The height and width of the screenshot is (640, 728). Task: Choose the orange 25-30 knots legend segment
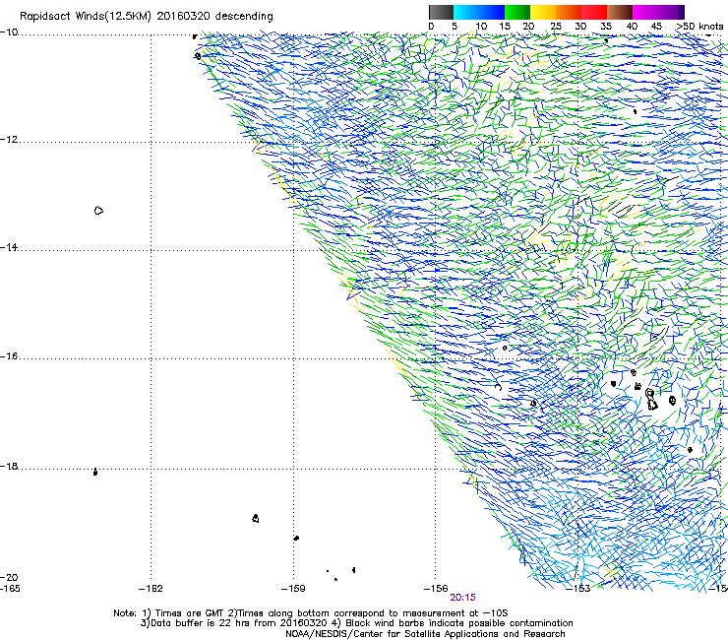tap(569, 12)
